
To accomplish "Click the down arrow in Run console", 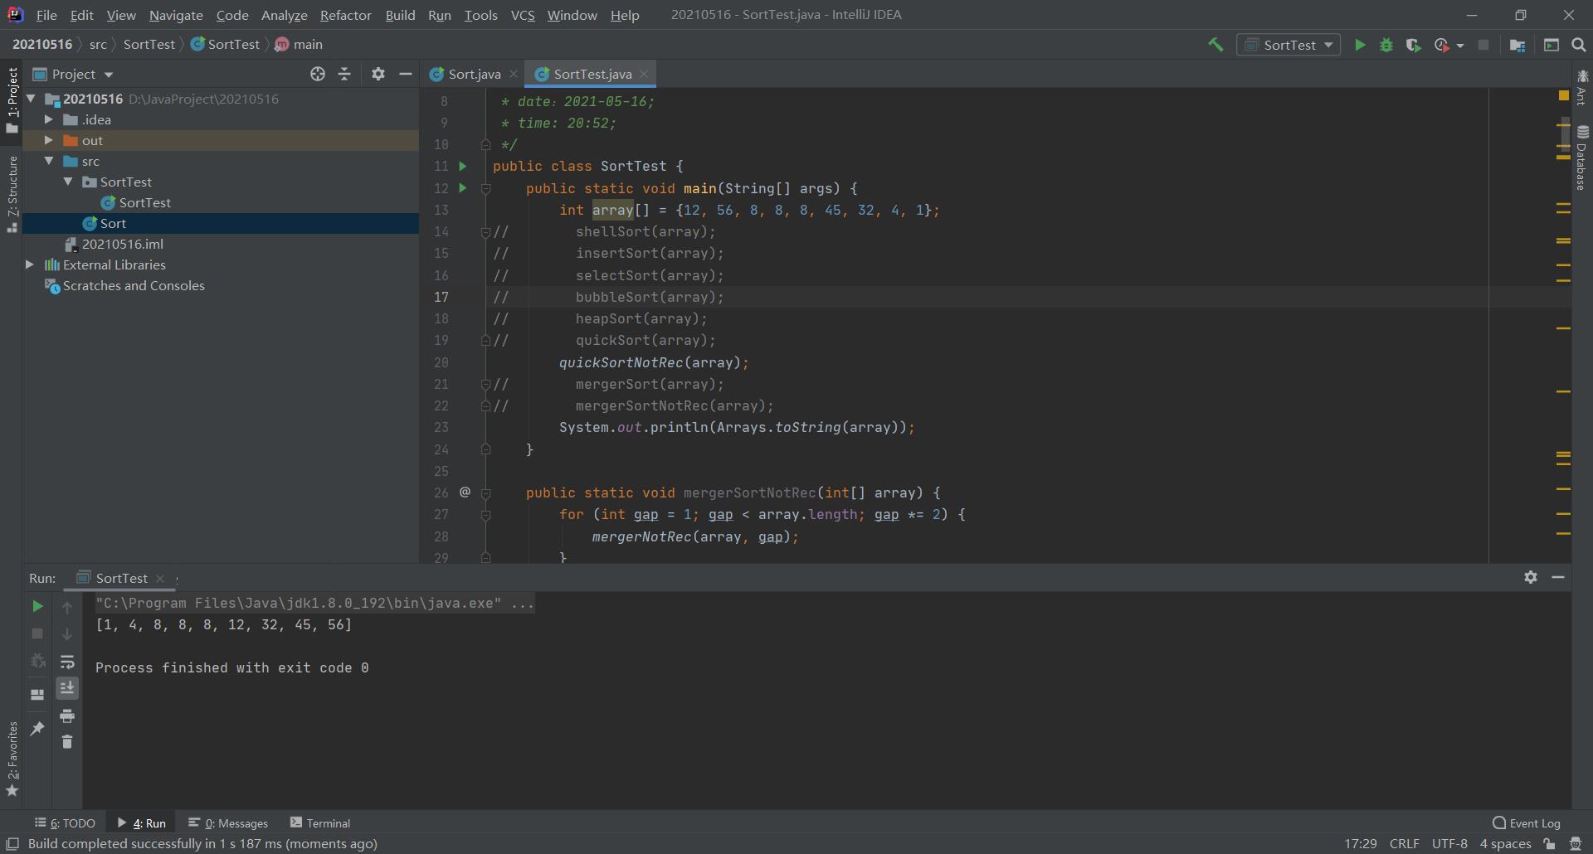I will [67, 634].
